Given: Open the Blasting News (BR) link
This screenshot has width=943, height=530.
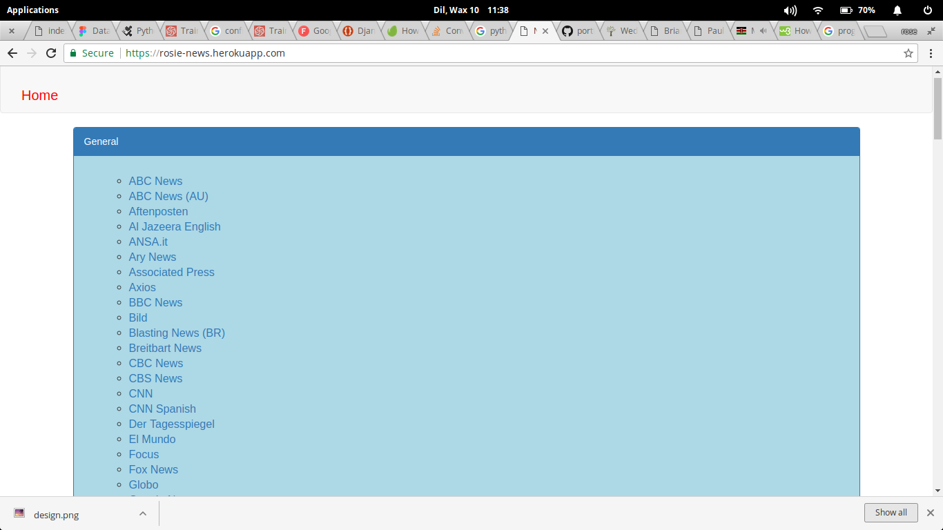Looking at the screenshot, I should point(177,333).
